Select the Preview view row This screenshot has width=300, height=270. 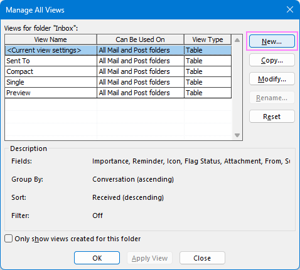pyautogui.click(x=118, y=93)
